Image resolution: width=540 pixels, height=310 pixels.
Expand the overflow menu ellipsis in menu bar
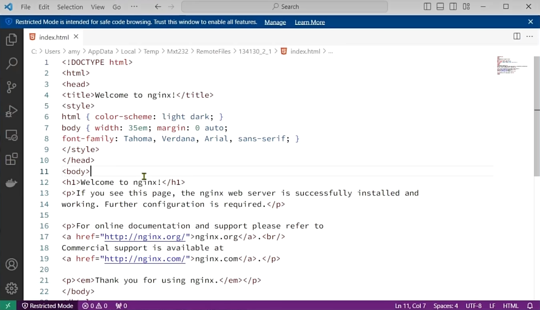[134, 7]
